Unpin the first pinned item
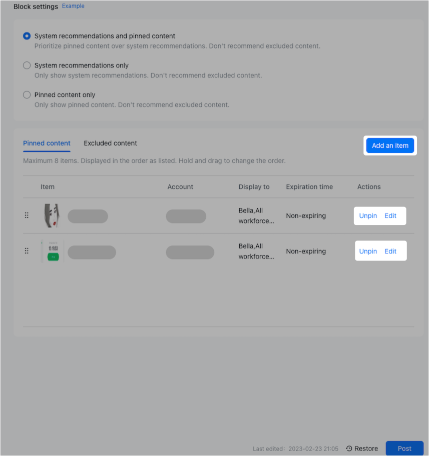The image size is (429, 456). [368, 216]
